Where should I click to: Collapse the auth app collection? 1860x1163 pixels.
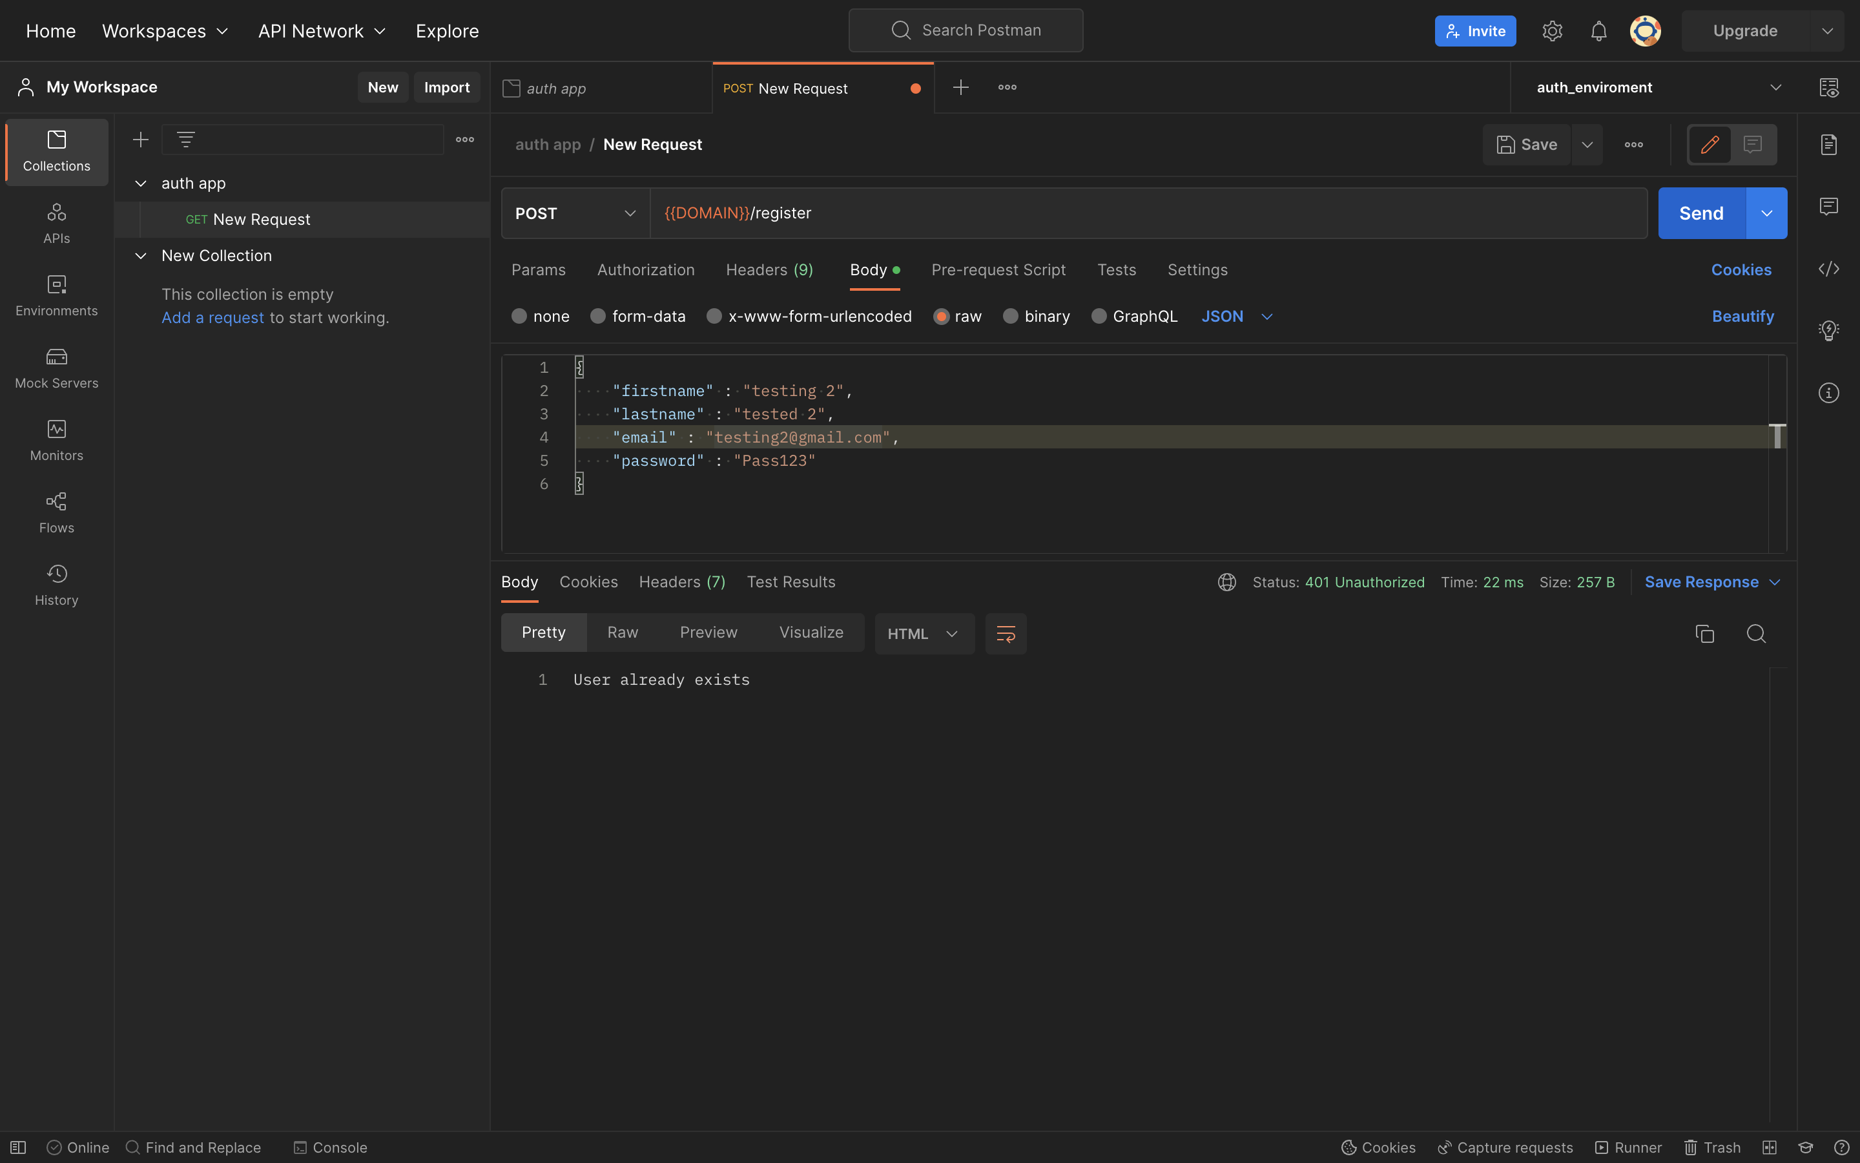coord(141,183)
